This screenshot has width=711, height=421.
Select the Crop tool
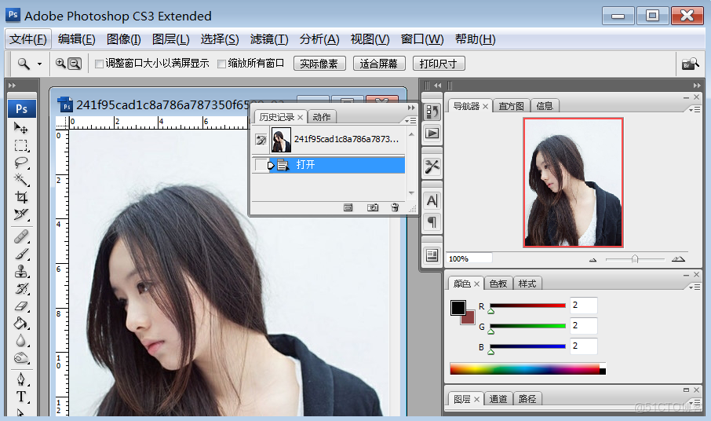pos(21,197)
